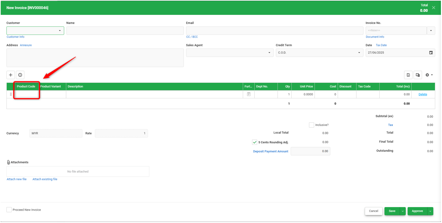Viewport: 442px width, 223px height.
Task: Add a new line with the plus icon
Action: point(11,75)
